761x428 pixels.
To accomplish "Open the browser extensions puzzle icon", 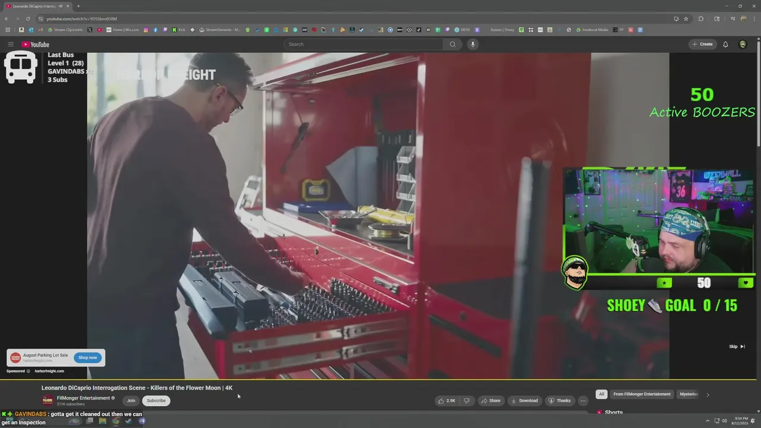I will coord(701,18).
